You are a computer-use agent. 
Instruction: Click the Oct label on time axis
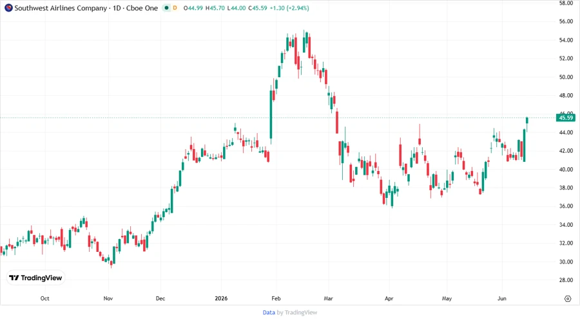[44, 298]
